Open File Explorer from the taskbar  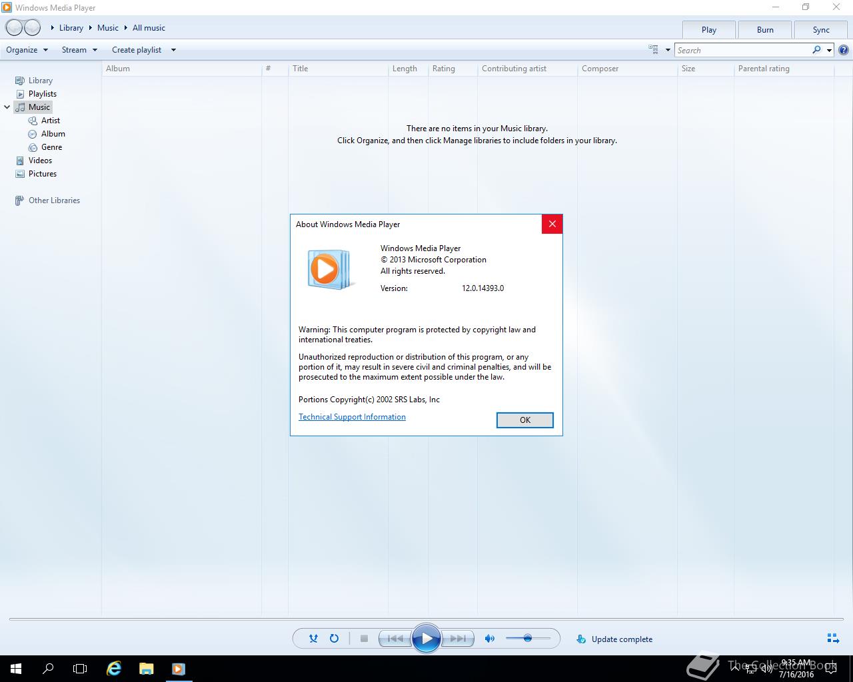pos(146,669)
